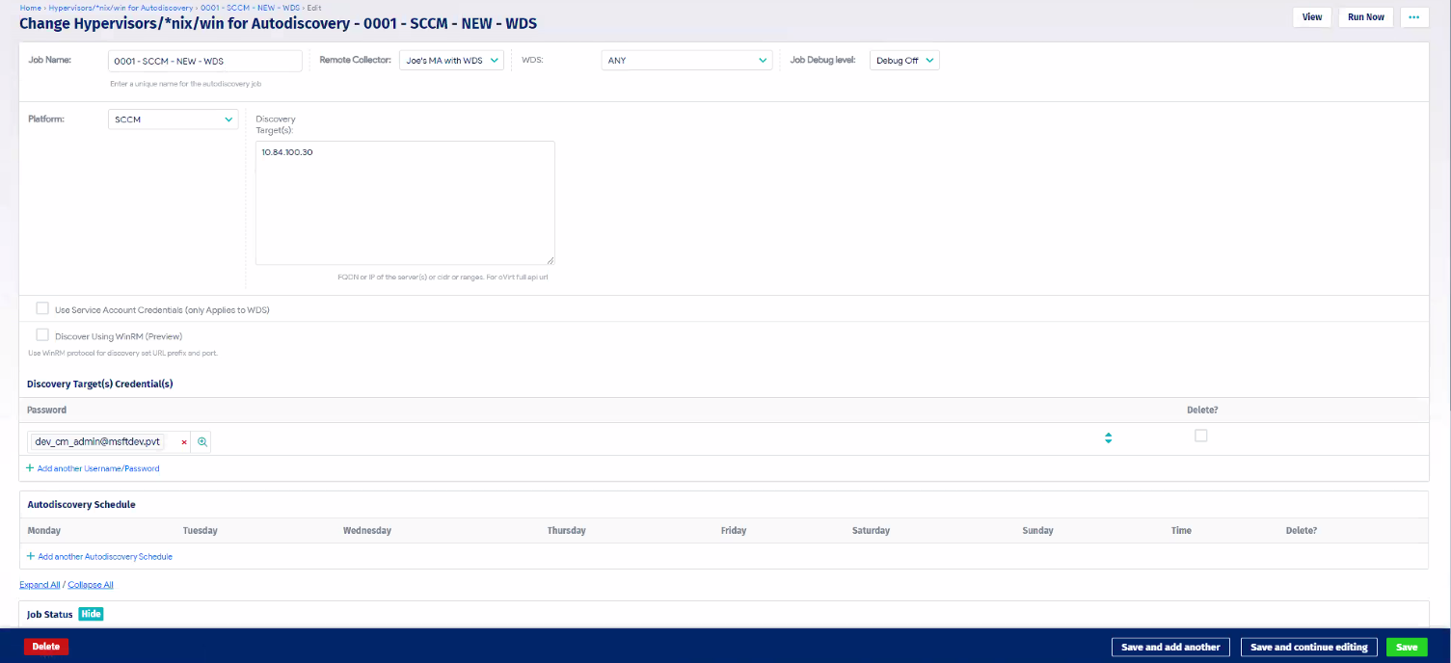Click the red Delete button
This screenshot has width=1451, height=663.
45,647
